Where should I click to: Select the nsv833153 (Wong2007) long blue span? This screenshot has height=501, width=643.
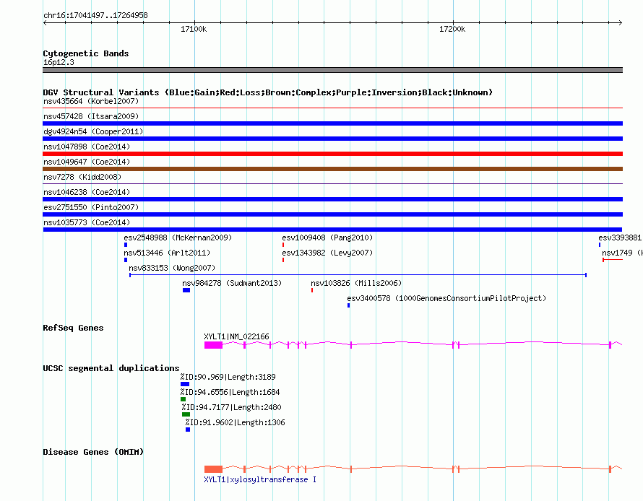pyautogui.click(x=358, y=275)
